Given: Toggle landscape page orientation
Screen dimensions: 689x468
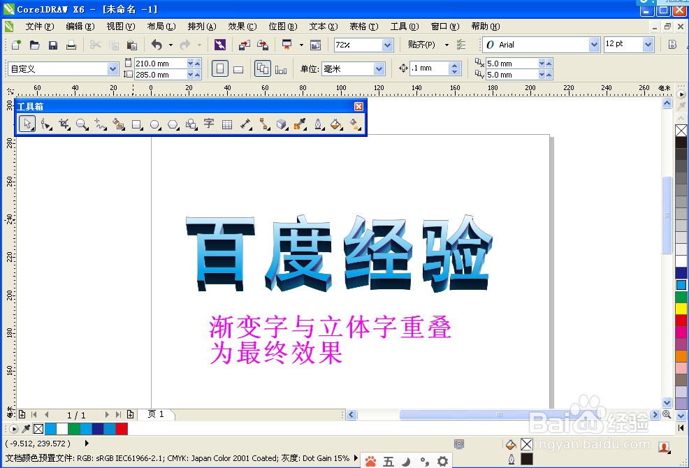Looking at the screenshot, I should [x=240, y=68].
